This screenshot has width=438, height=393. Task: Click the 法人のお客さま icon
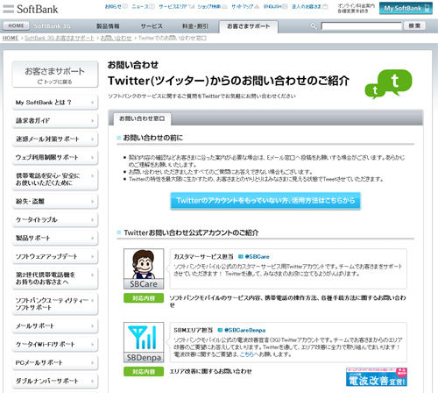click(x=325, y=6)
